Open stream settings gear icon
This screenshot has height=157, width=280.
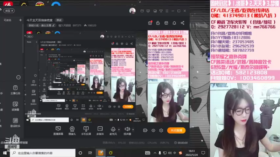tap(161, 130)
